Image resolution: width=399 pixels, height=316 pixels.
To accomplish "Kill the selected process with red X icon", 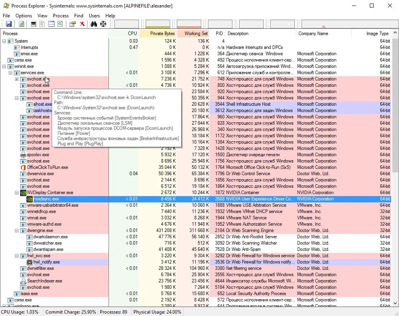I will click(82, 24).
